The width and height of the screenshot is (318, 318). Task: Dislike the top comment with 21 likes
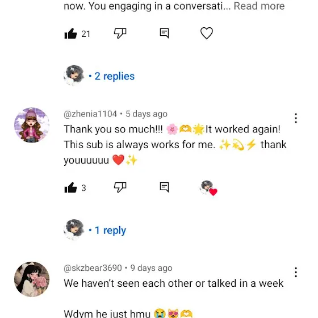[120, 33]
